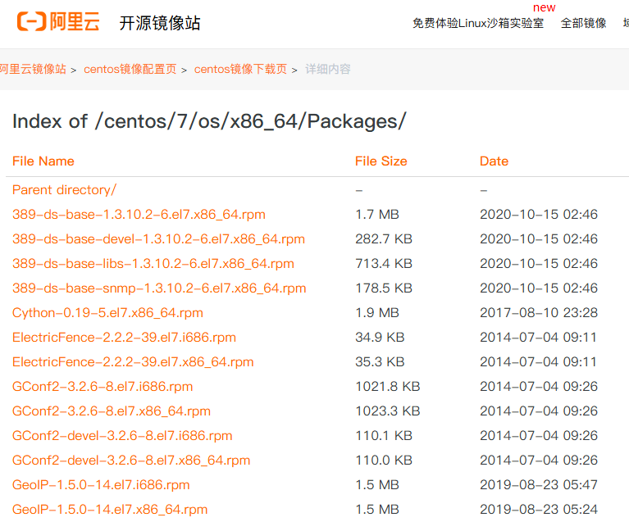Go to 阿里云镜像站 breadcrumb link
The image size is (629, 522).
click(x=33, y=69)
